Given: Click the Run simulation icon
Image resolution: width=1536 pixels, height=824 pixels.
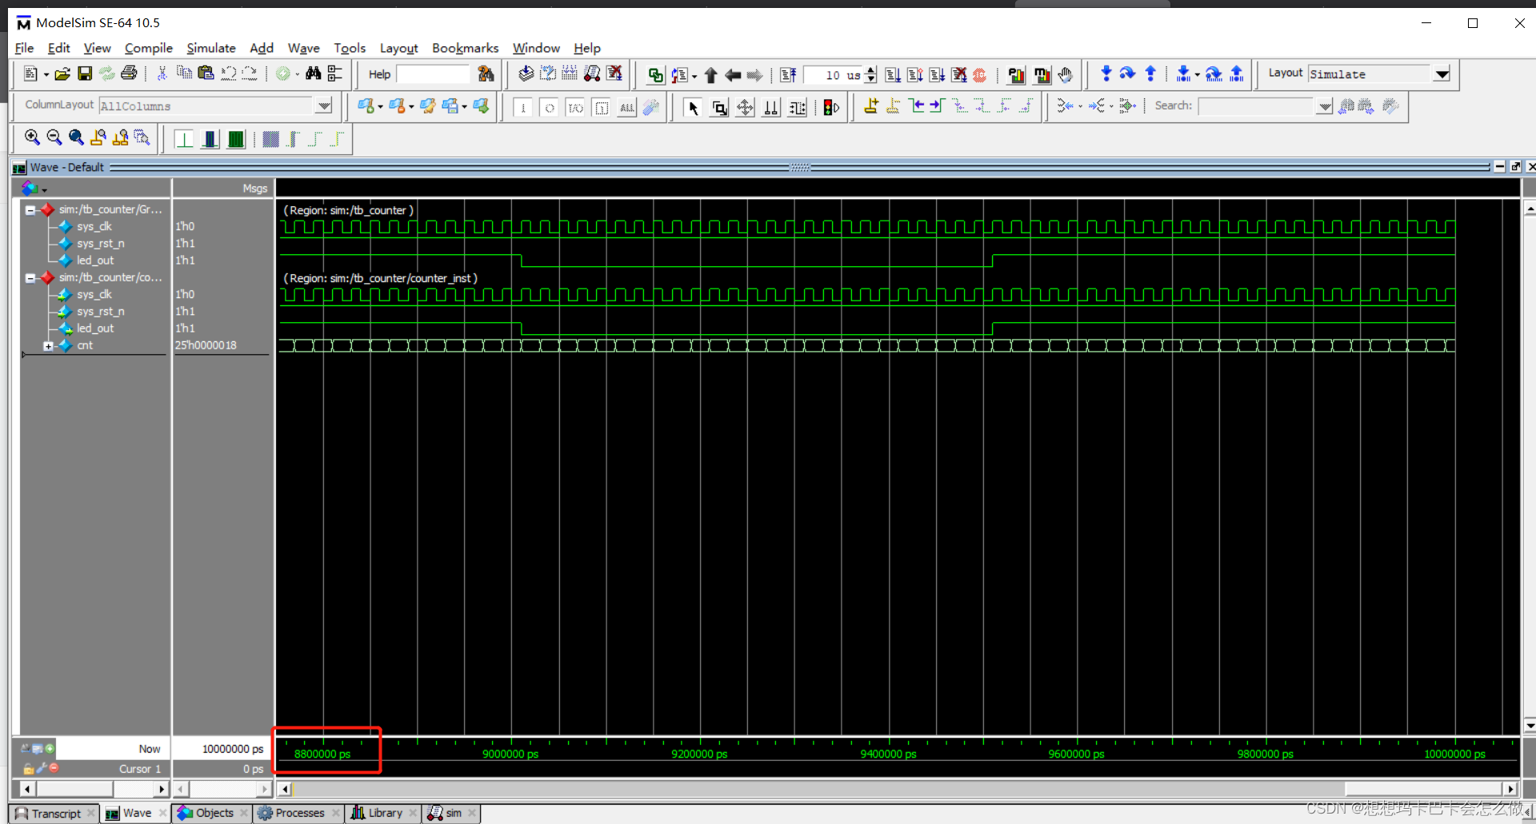Looking at the screenshot, I should (893, 75).
